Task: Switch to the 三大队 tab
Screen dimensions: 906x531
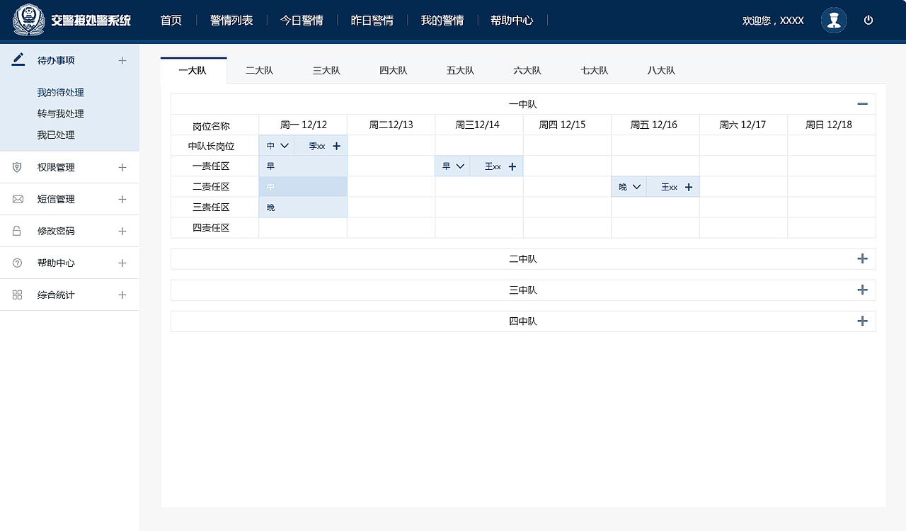Action: pos(326,70)
